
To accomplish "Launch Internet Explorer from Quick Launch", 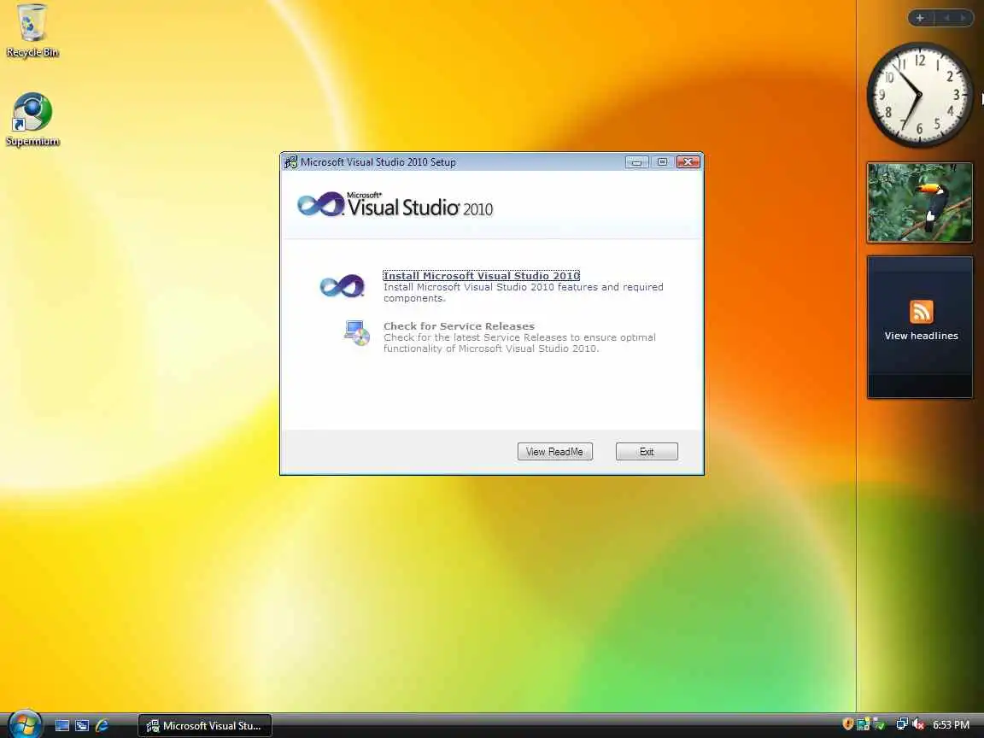I will [102, 725].
